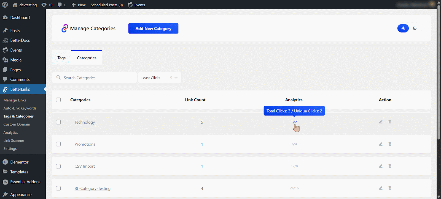Open Posts in sidebar

(23, 31)
